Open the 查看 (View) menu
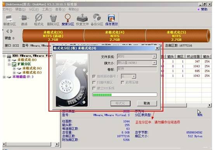 [x=60, y=9]
